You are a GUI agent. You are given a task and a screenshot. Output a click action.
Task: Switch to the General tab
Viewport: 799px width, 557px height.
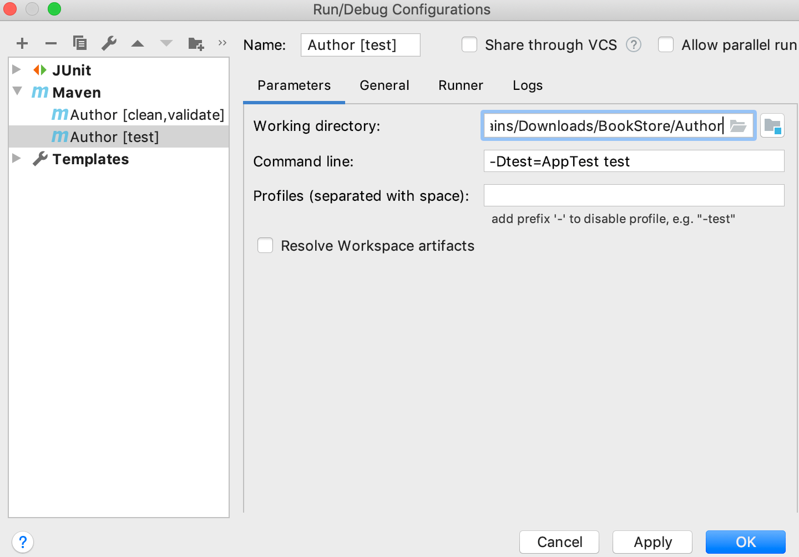tap(384, 85)
